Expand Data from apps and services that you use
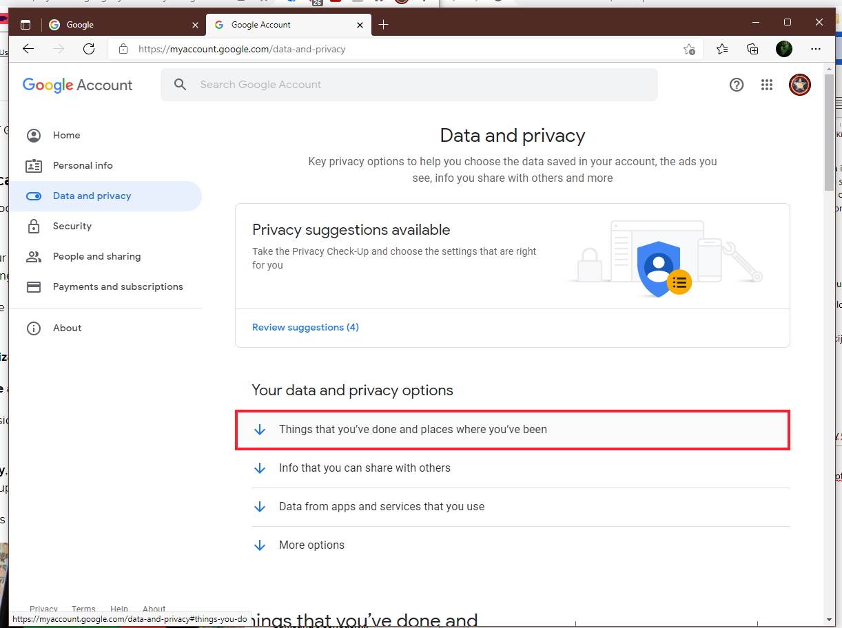This screenshot has height=628, width=842. click(x=382, y=506)
